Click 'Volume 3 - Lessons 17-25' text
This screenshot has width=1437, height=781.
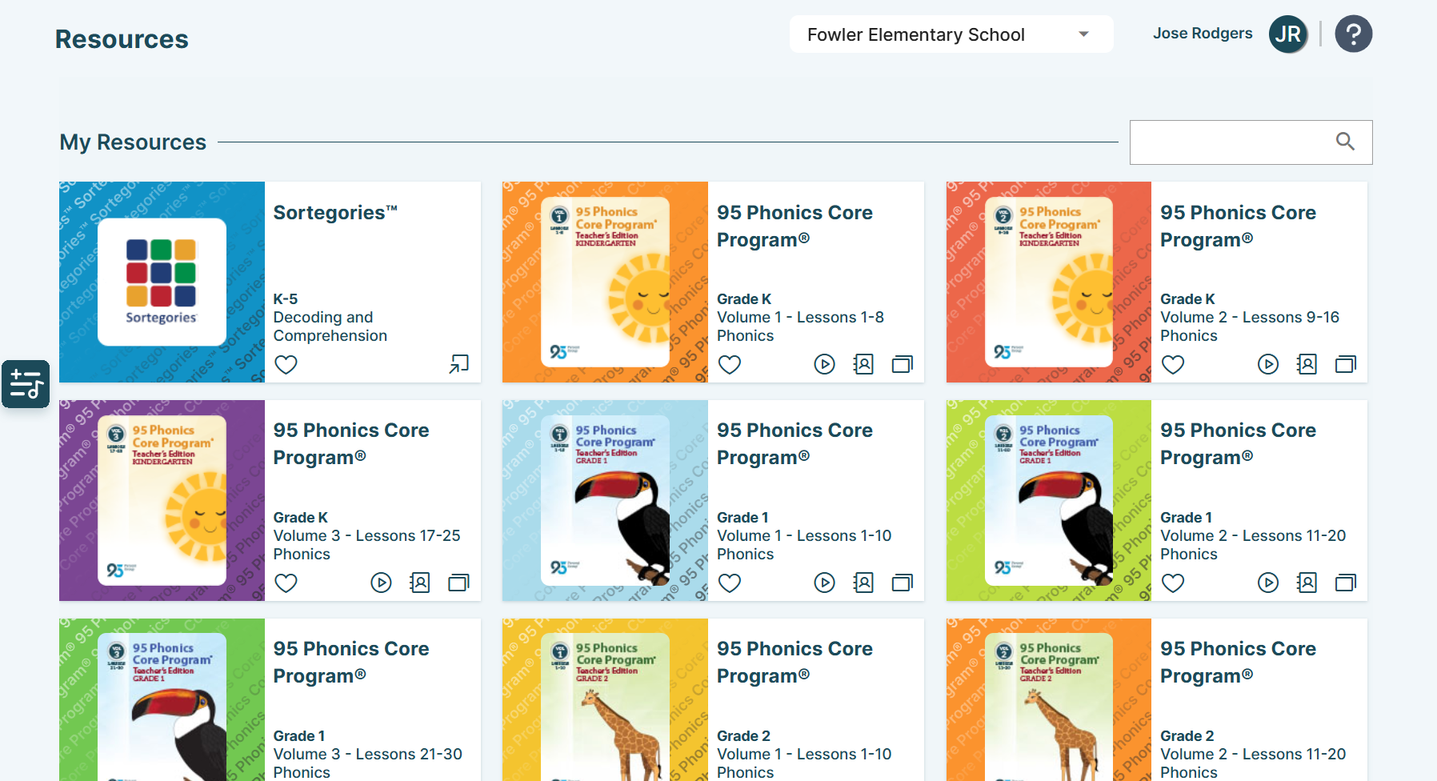(x=367, y=535)
